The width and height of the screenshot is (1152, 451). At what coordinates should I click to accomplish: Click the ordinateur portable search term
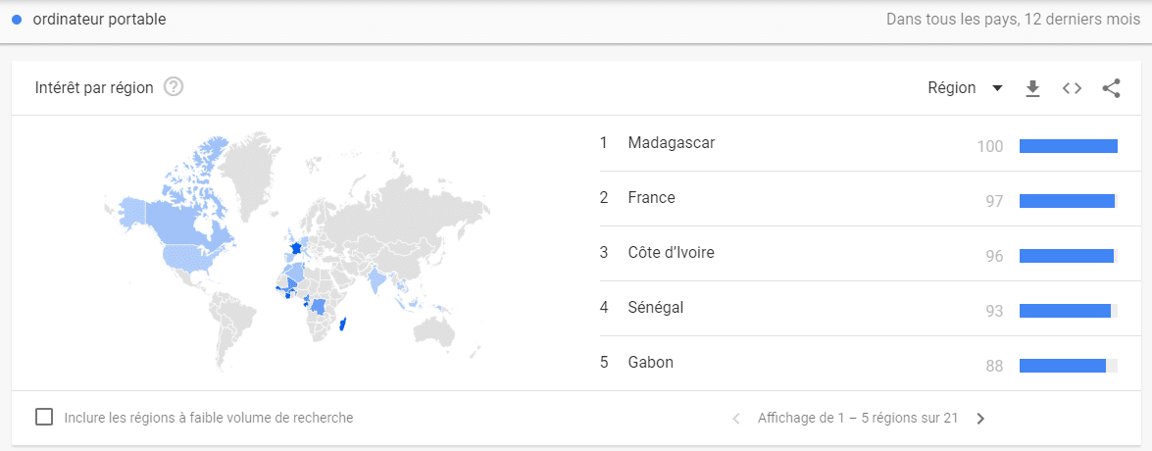[99, 20]
